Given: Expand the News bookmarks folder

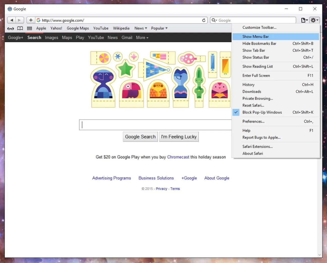Looking at the screenshot, I should (x=141, y=28).
